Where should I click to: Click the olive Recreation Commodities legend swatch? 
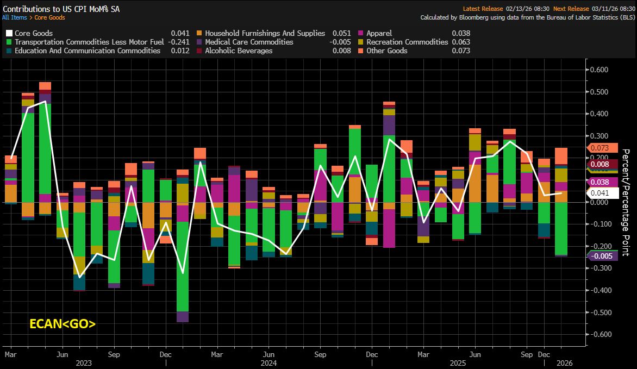pos(360,42)
